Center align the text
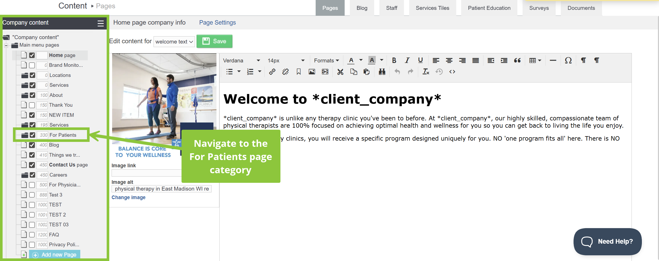Image resolution: width=659 pixels, height=261 pixels. 449,61
